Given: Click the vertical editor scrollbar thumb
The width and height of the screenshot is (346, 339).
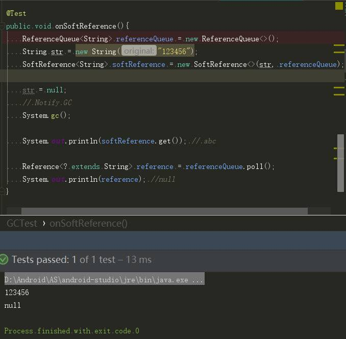Looking at the screenshot, I should [340, 163].
